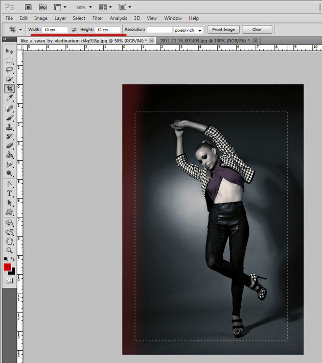This screenshot has height=363, width=322.
Task: Select the Eyedropper tool
Action: pos(9,98)
